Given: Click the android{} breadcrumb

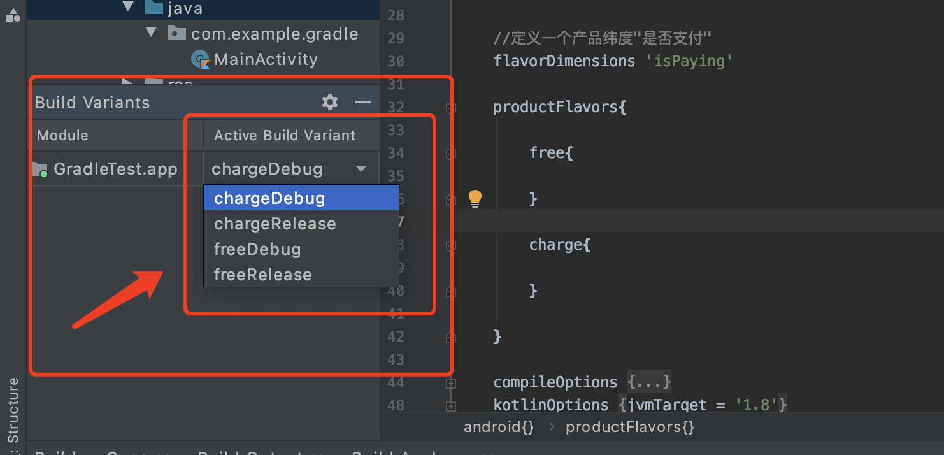Looking at the screenshot, I should click(x=499, y=427).
